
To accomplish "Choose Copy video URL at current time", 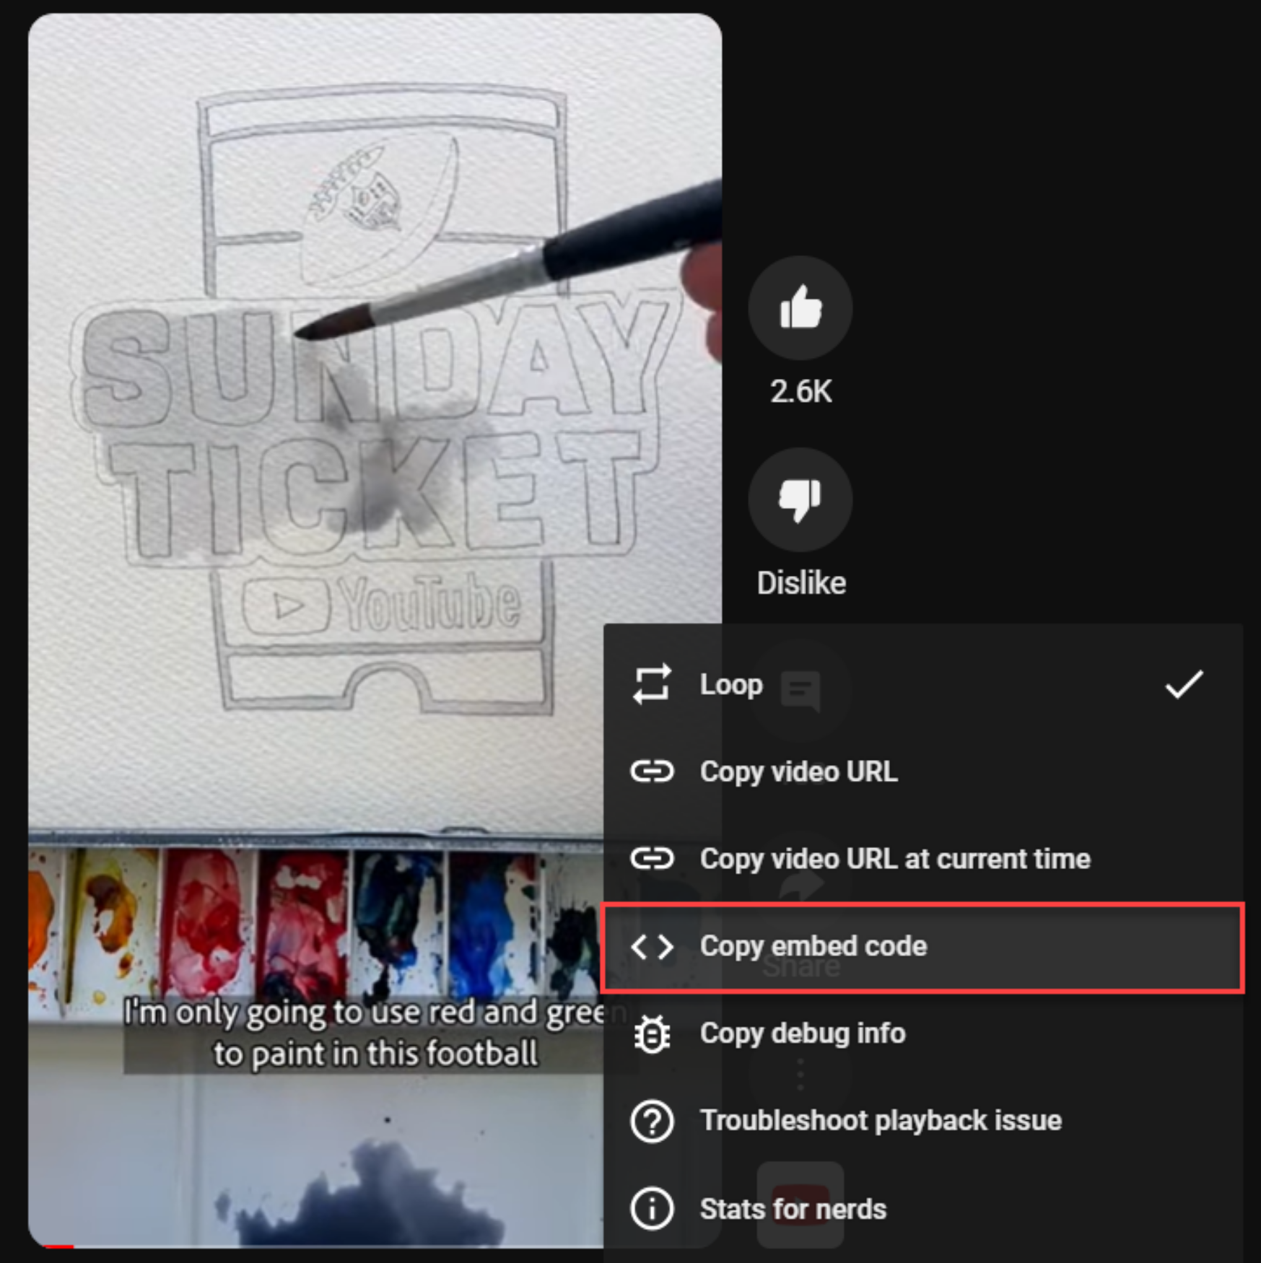I will [x=896, y=859].
